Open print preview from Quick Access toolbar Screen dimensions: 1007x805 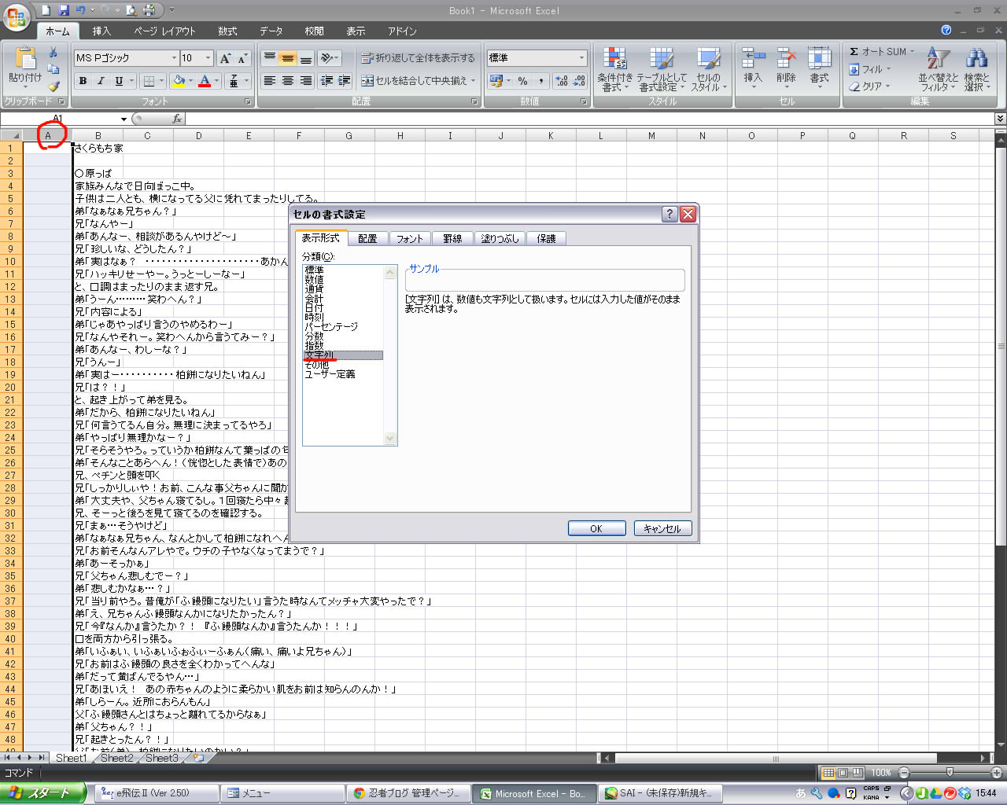131,10
